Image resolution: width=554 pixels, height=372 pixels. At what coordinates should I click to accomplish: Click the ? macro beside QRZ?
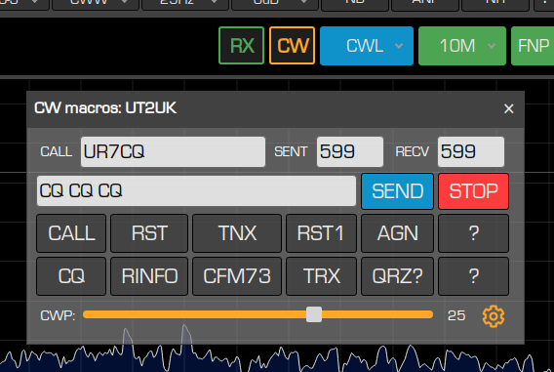(473, 276)
